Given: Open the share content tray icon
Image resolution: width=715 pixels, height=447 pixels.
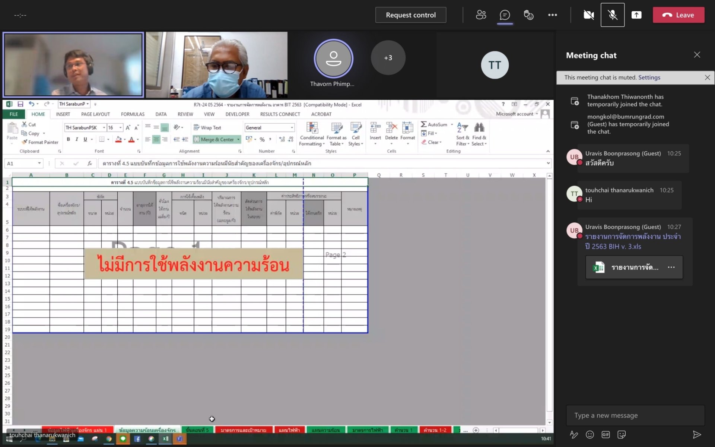Looking at the screenshot, I should click(636, 15).
